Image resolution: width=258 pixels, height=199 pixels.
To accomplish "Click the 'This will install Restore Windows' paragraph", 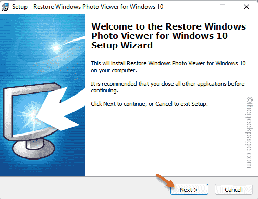I will (x=168, y=67).
